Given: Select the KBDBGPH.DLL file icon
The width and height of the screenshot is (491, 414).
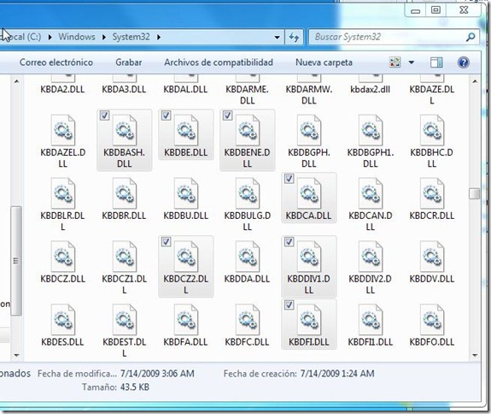Looking at the screenshot, I should [309, 130].
